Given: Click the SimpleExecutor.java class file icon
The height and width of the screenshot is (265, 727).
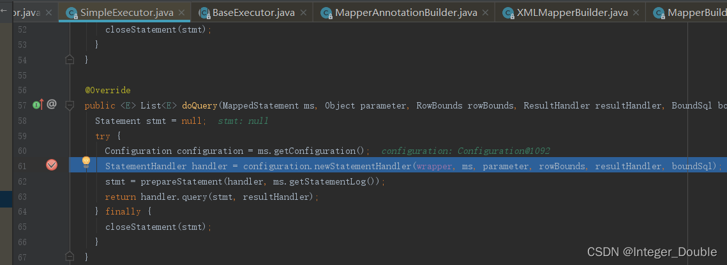Looking at the screenshot, I should [72, 13].
